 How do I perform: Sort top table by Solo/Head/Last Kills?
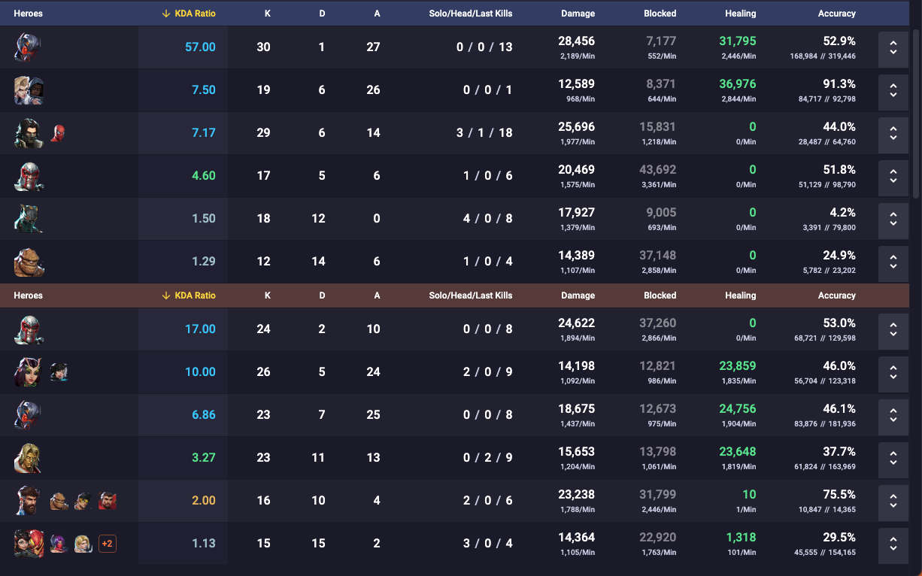471,14
